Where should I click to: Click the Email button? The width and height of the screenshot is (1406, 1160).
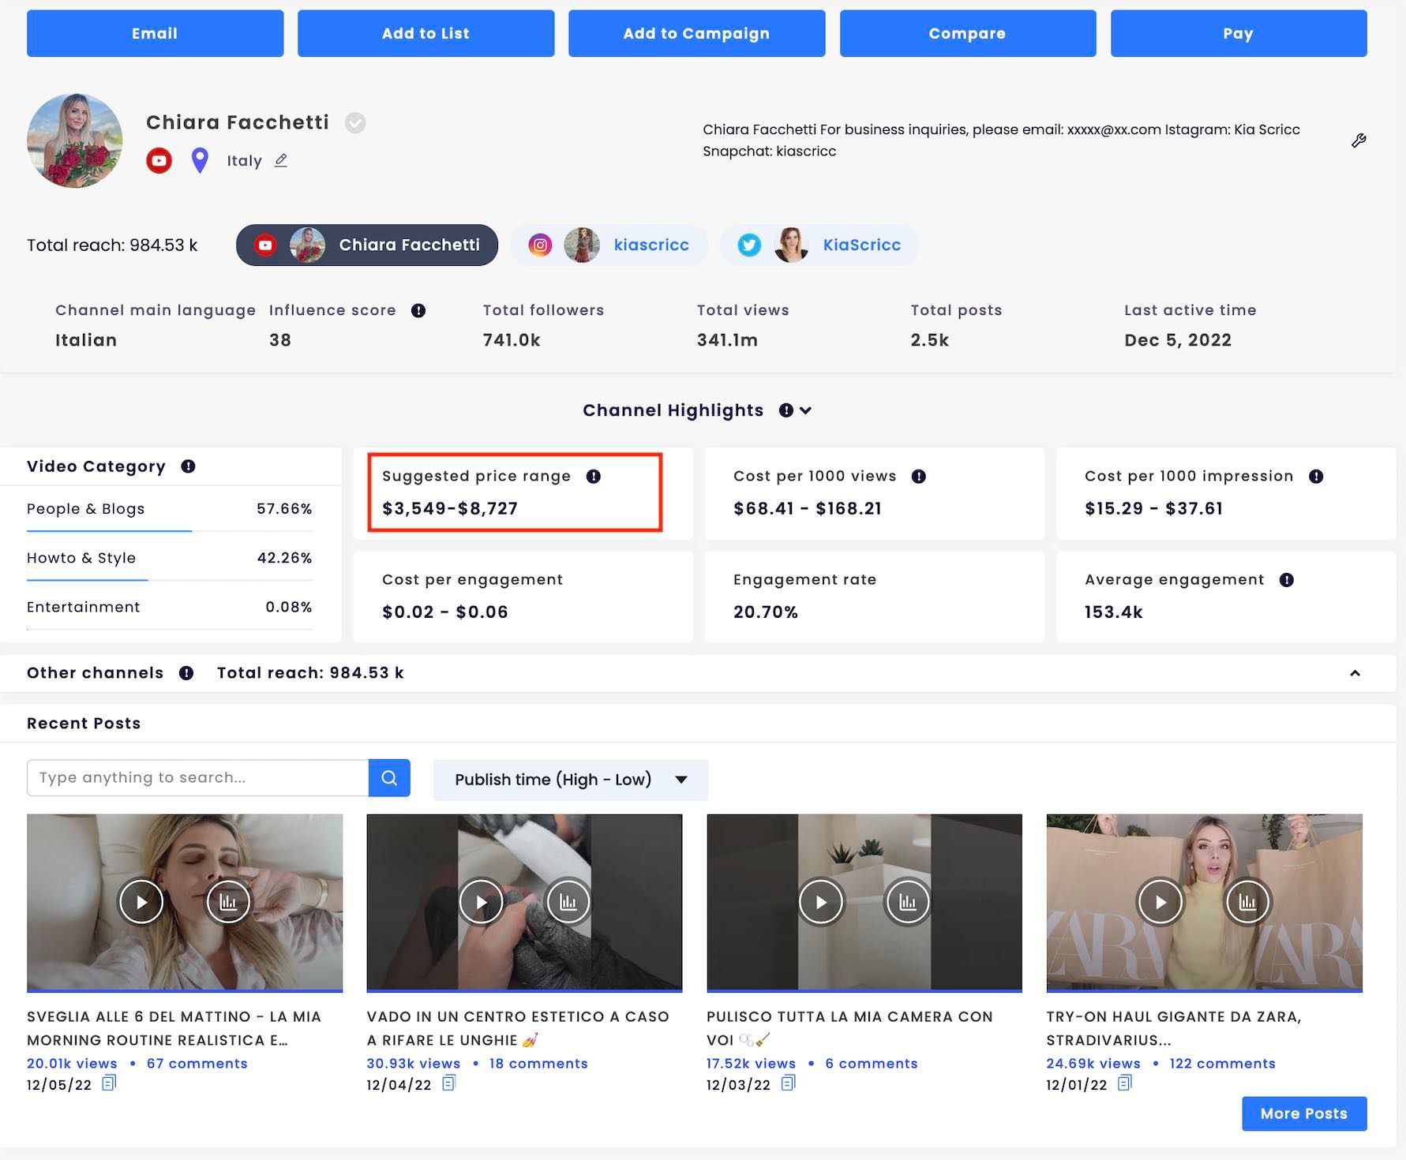[155, 33]
